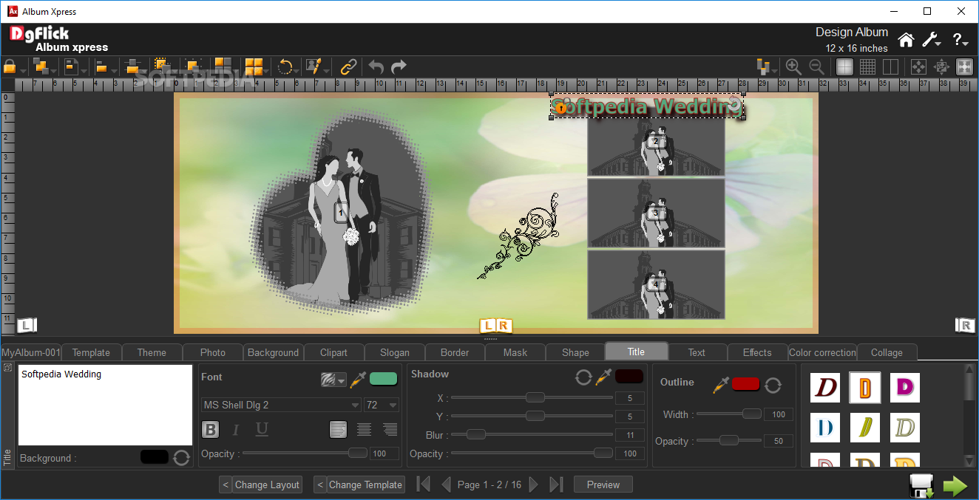Click the photo pan arrows icon
Screen dimensions: 979x500
point(941,66)
